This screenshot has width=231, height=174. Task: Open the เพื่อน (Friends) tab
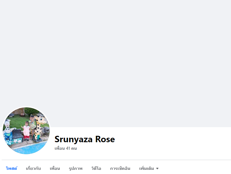pyautogui.click(x=55, y=168)
